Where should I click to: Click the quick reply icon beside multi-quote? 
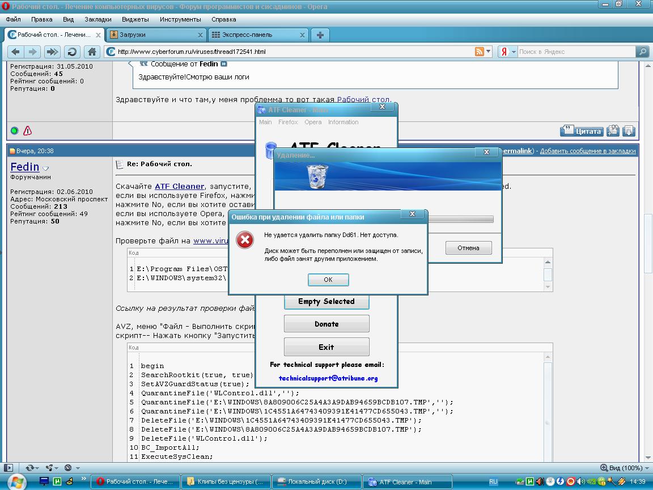click(x=629, y=131)
